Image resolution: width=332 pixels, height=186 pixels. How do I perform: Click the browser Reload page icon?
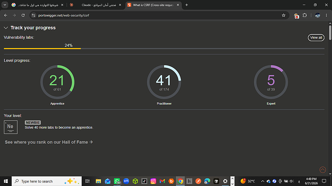tap(23, 15)
